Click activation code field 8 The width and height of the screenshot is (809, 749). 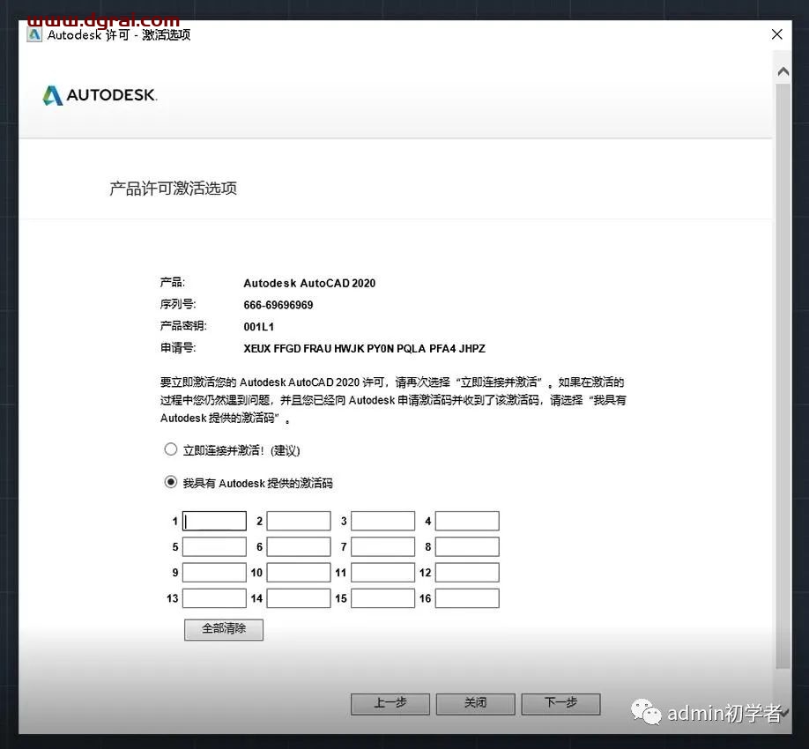[467, 547]
